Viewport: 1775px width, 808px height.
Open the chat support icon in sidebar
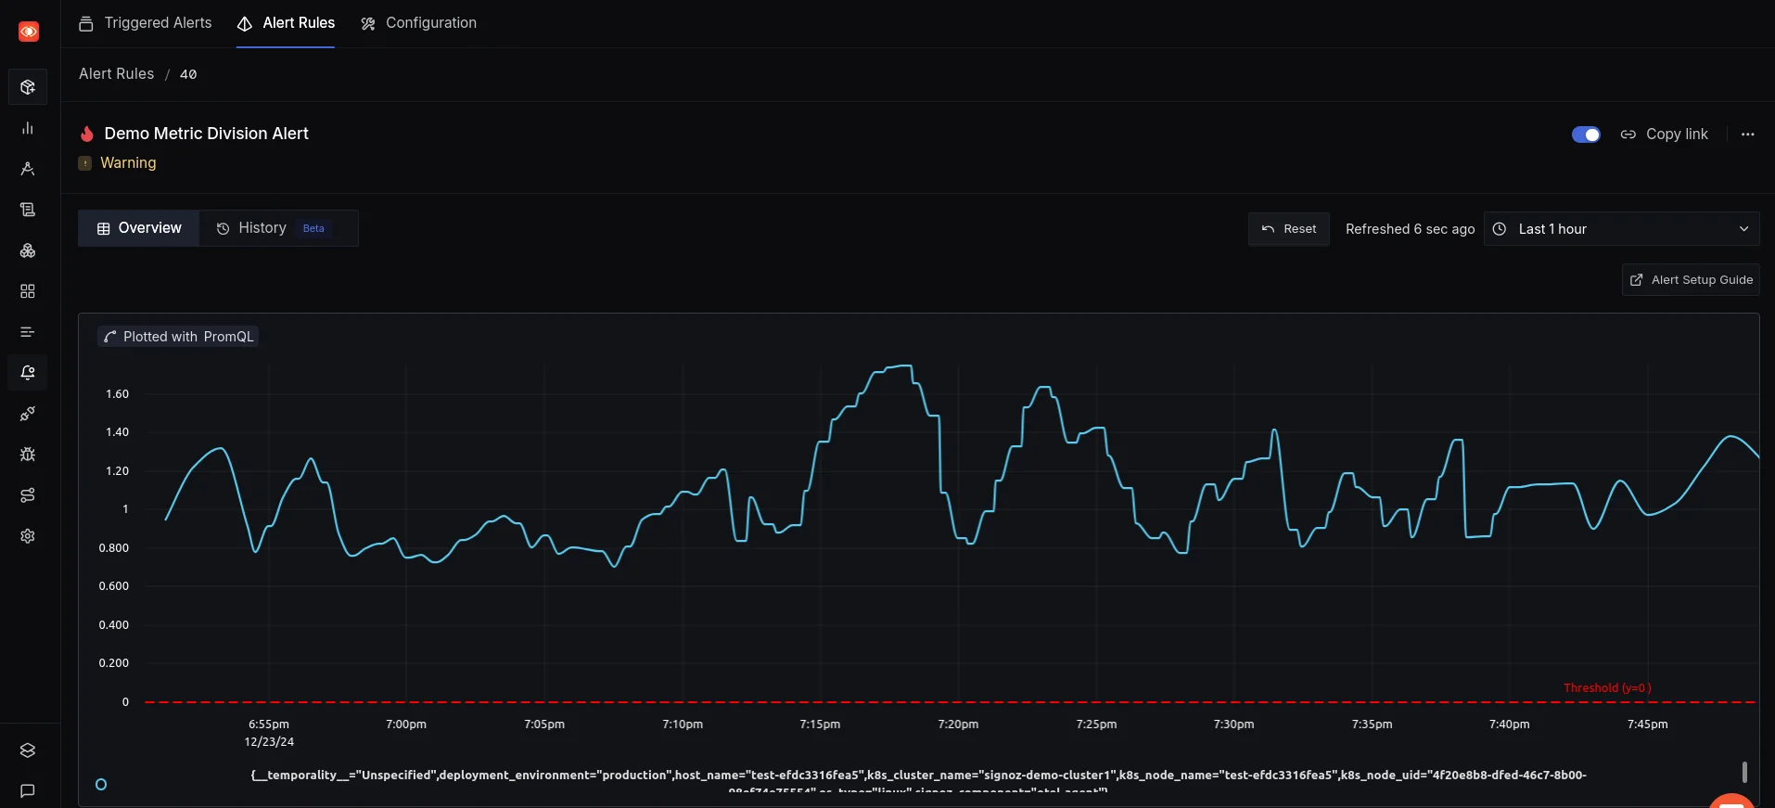click(x=28, y=791)
